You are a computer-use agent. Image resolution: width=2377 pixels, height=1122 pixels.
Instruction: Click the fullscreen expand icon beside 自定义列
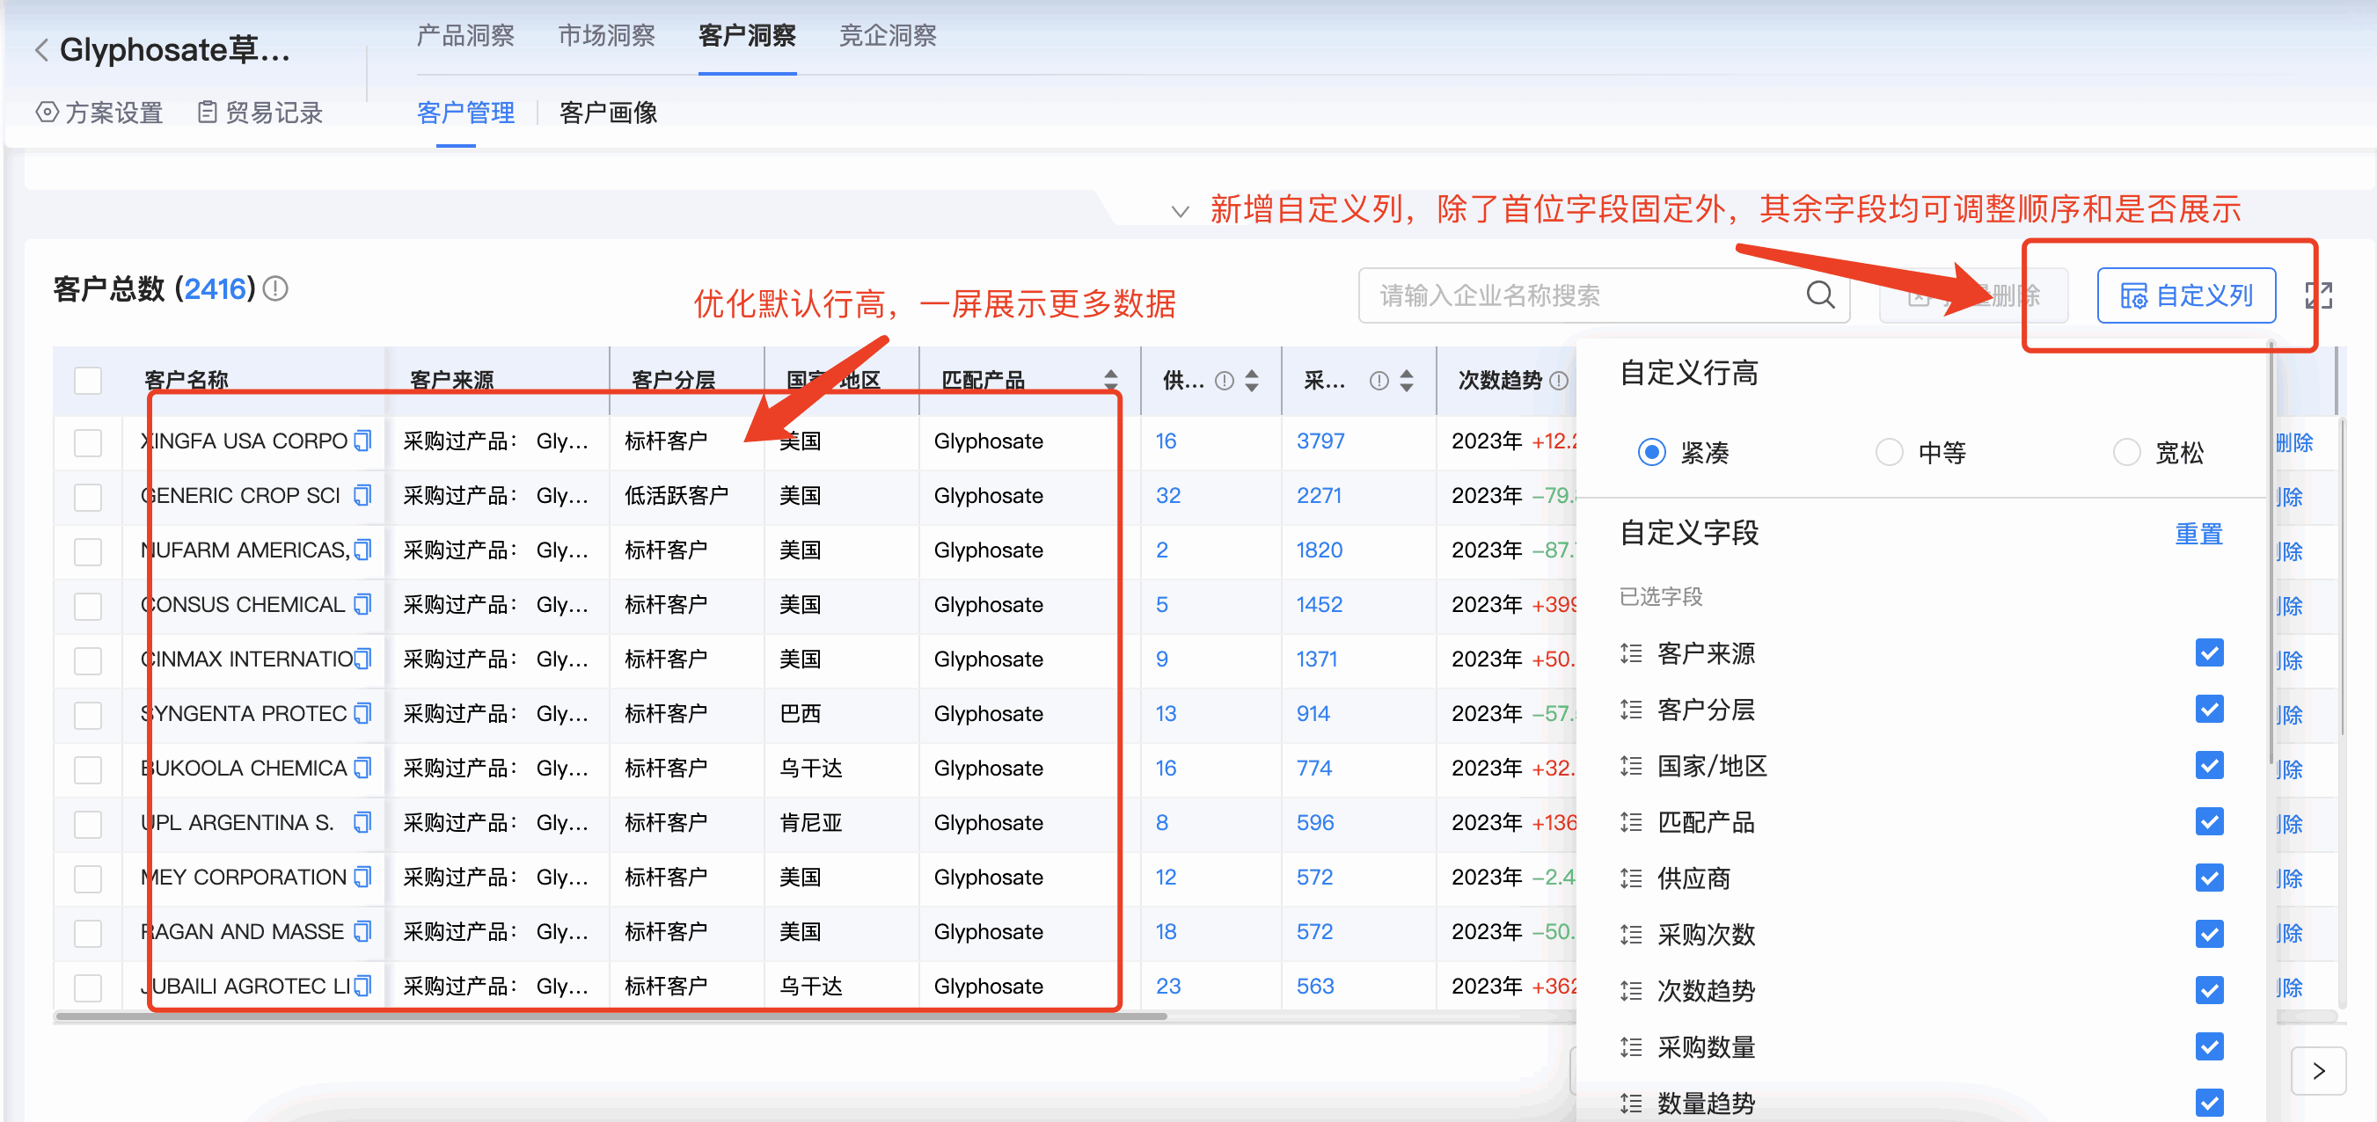point(2319,295)
